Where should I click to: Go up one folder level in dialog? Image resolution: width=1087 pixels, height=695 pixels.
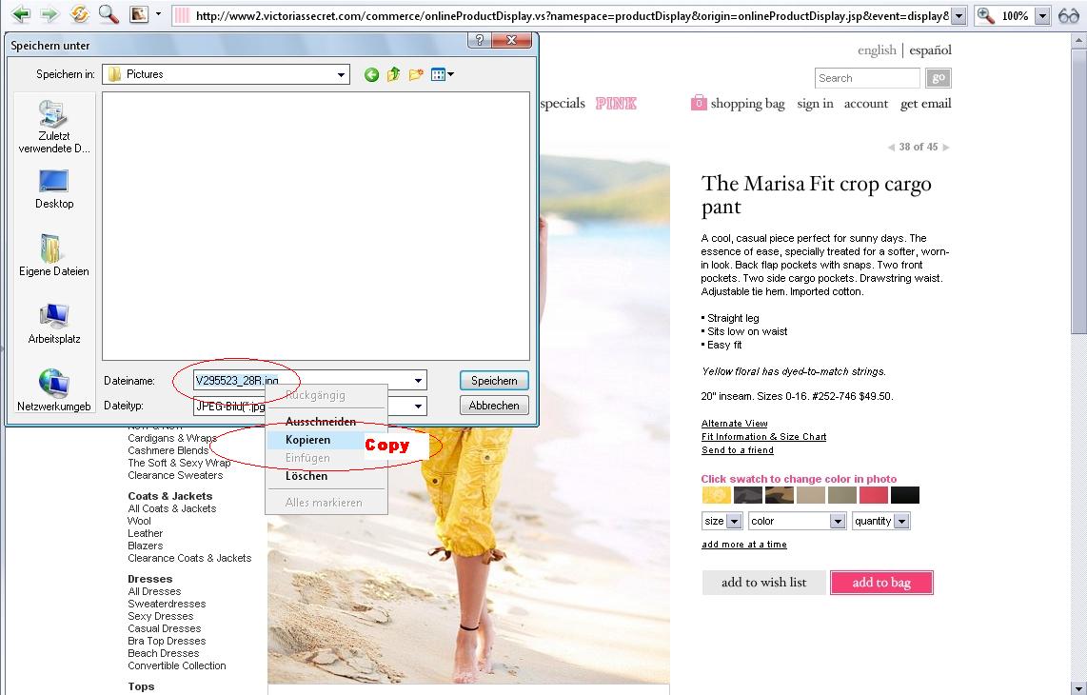coord(394,74)
